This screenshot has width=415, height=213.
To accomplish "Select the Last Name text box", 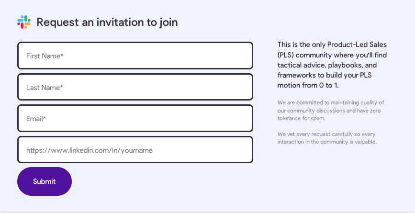I will [135, 87].
